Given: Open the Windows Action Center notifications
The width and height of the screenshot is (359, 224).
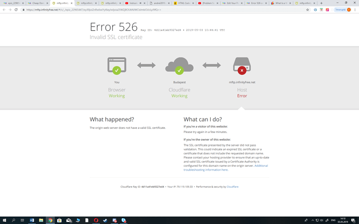Looking at the screenshot, I should [353, 220].
